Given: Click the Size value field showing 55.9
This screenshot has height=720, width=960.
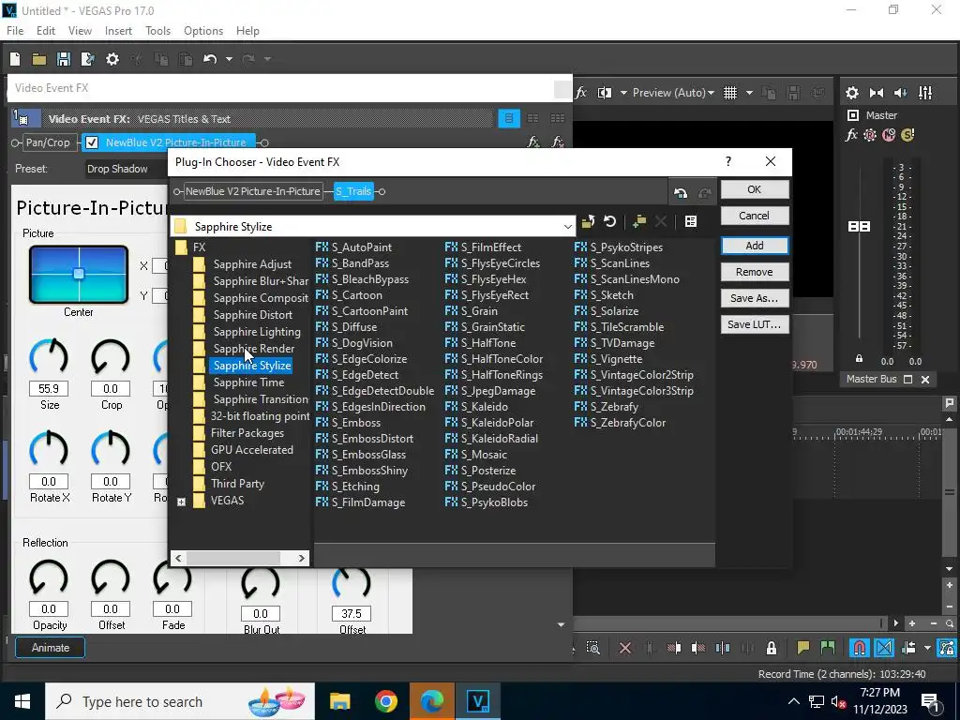Looking at the screenshot, I should click(49, 389).
